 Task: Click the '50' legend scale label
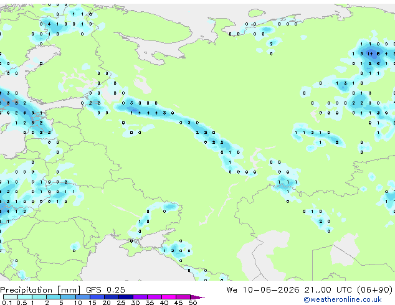(x=193, y=303)
